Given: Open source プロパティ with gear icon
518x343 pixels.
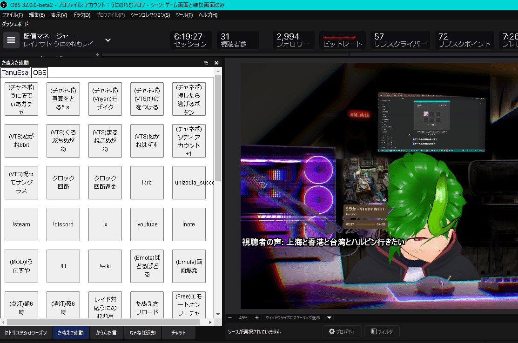Looking at the screenshot, I should coord(342,331).
